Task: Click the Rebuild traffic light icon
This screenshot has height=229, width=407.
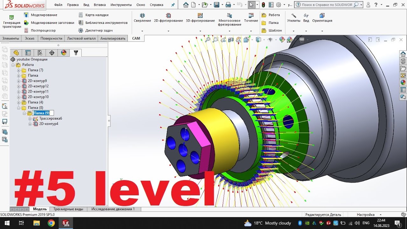Action: tap(263, 5)
